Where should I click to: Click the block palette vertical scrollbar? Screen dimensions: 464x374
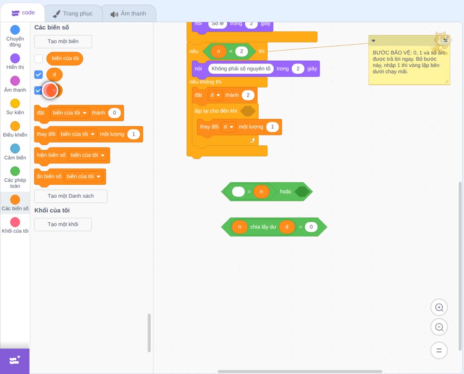tap(149, 333)
